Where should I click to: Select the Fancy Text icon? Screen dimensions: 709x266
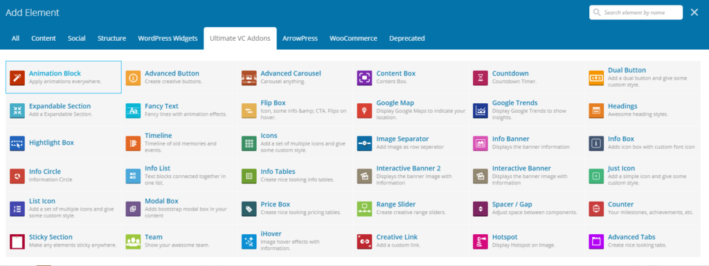[x=133, y=110]
